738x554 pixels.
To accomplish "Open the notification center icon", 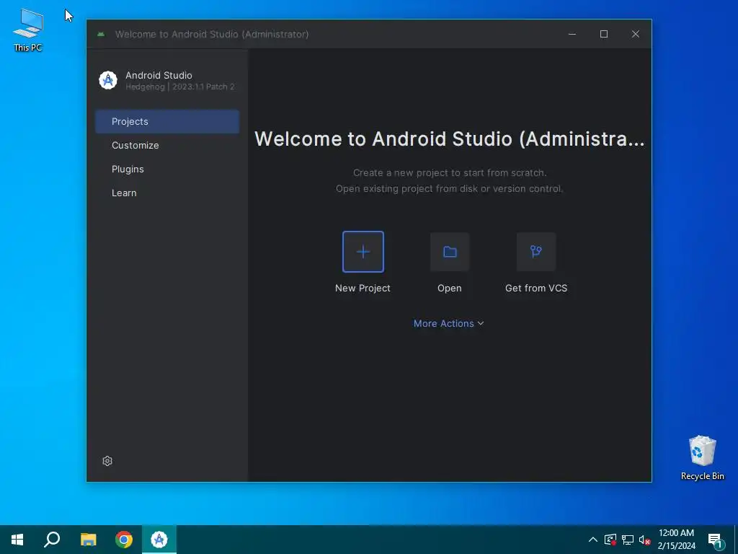I will (x=716, y=540).
